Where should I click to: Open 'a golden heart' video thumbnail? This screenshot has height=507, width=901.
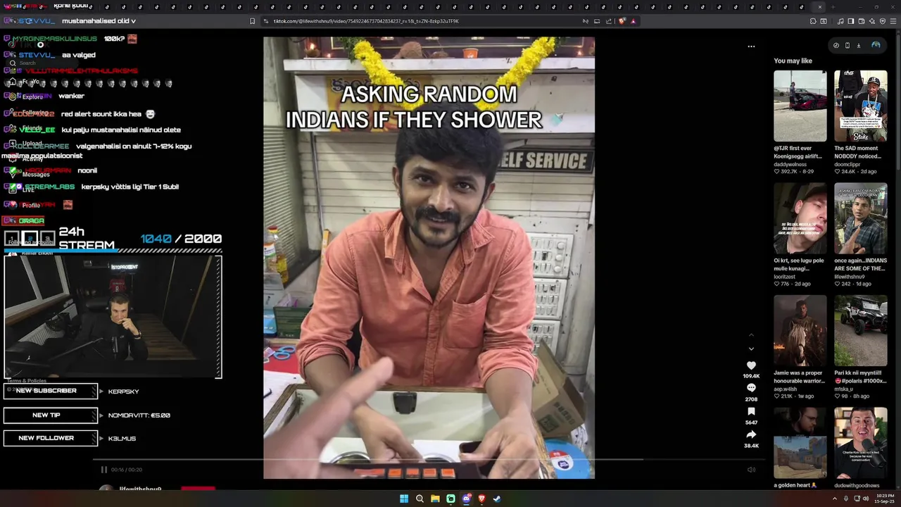[x=800, y=443]
